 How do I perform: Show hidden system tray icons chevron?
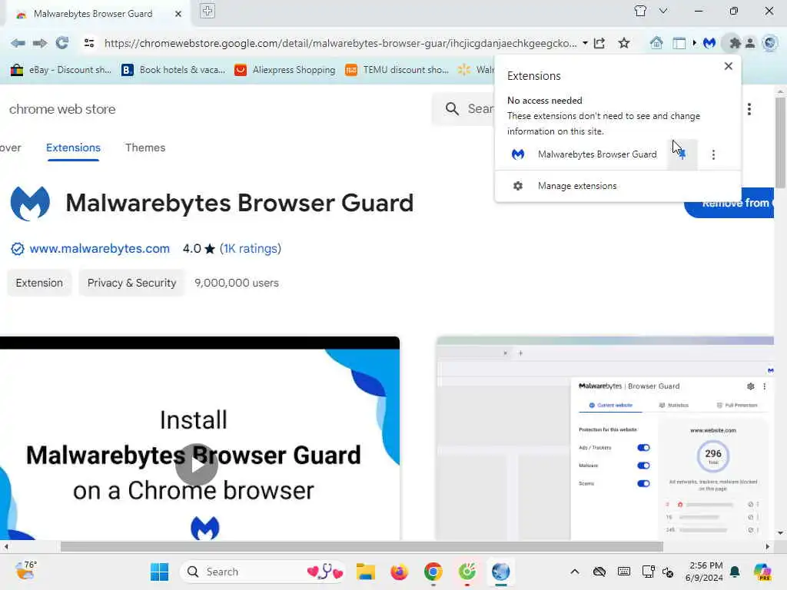coord(575,572)
